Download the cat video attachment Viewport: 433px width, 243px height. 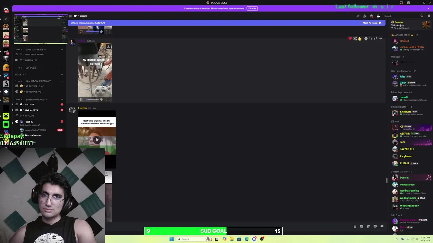point(108,46)
